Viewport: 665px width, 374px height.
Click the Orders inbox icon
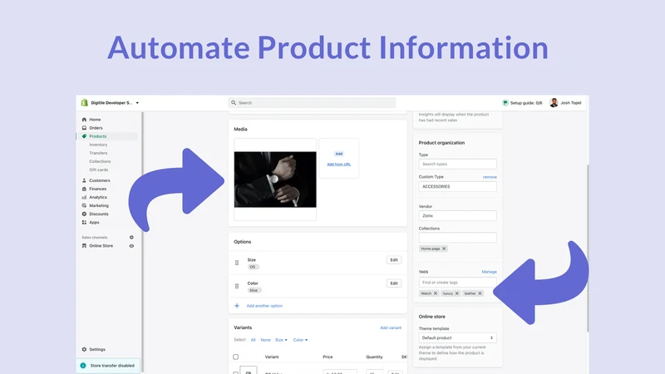tap(84, 128)
